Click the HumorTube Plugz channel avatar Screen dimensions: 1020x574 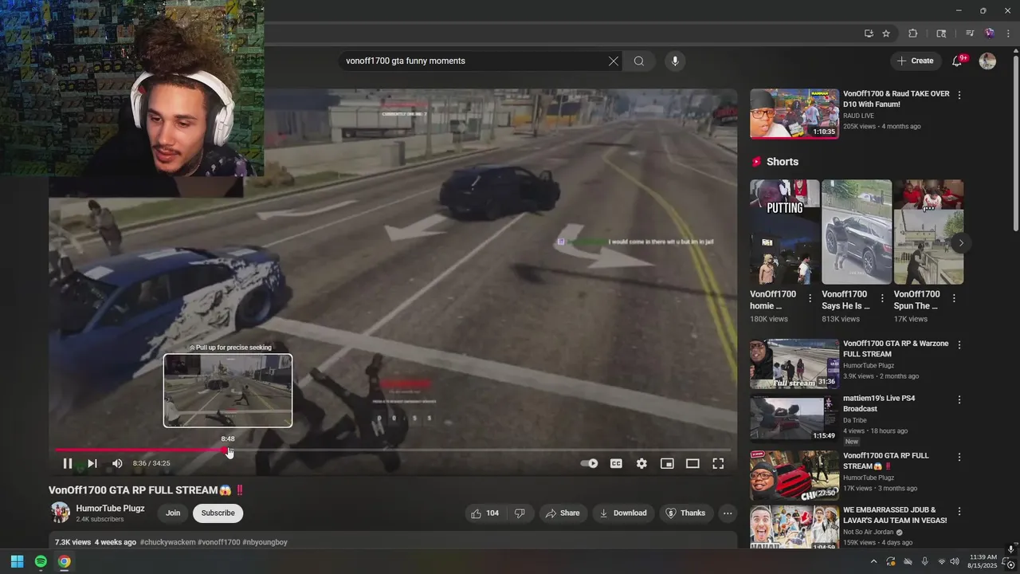point(60,513)
